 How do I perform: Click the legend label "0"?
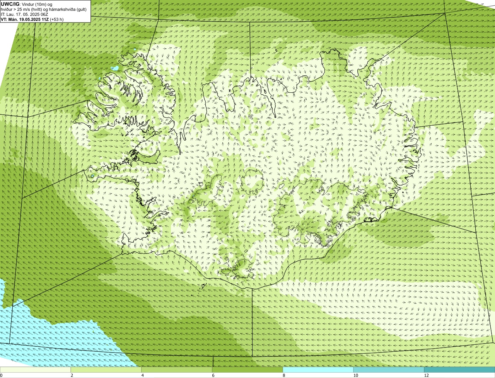tap(1, 375)
